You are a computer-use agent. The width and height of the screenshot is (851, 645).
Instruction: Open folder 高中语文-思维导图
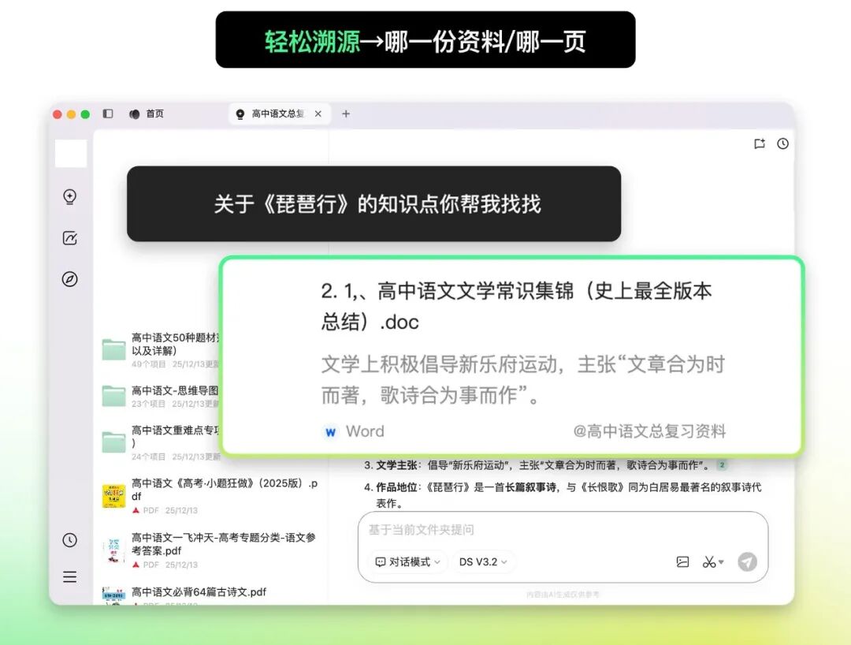162,397
